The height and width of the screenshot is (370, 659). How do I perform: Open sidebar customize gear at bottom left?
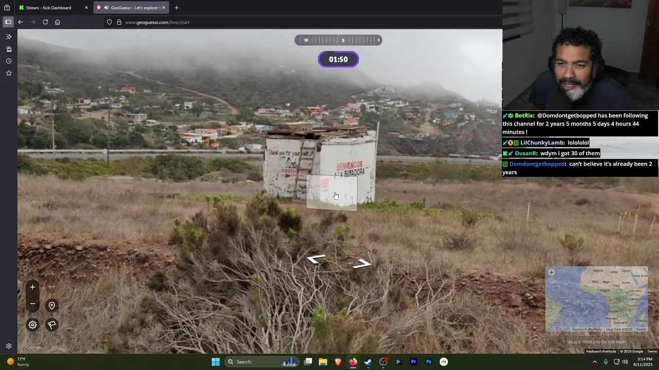tap(9, 346)
